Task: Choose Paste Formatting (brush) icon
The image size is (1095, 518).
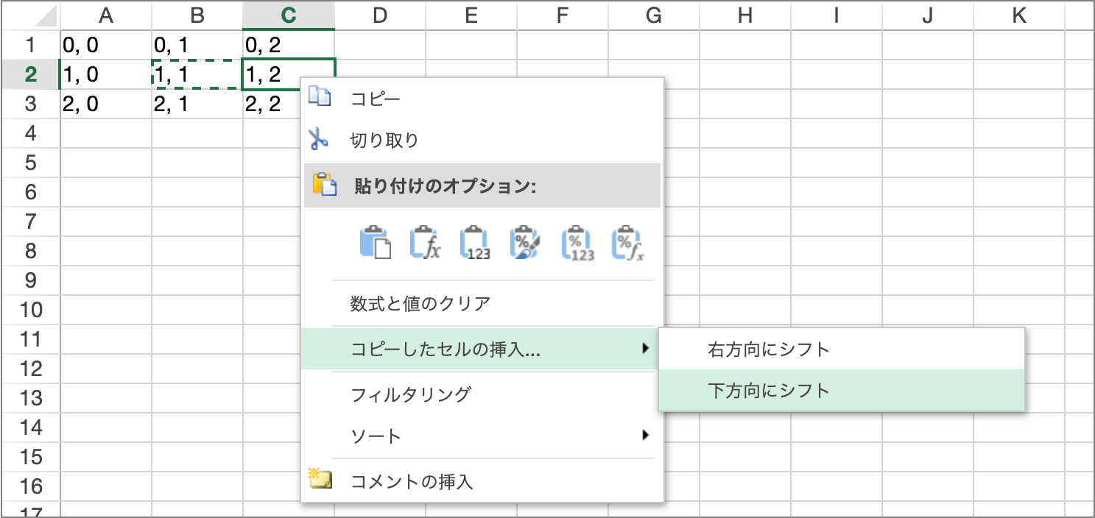Action: coord(526,242)
